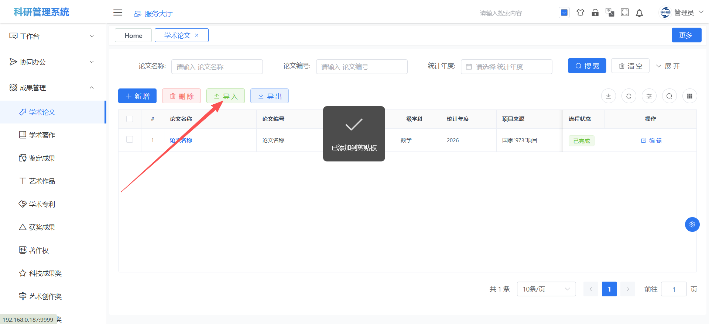This screenshot has width=709, height=324.
Task: Click the table refresh icon
Action: coord(628,96)
